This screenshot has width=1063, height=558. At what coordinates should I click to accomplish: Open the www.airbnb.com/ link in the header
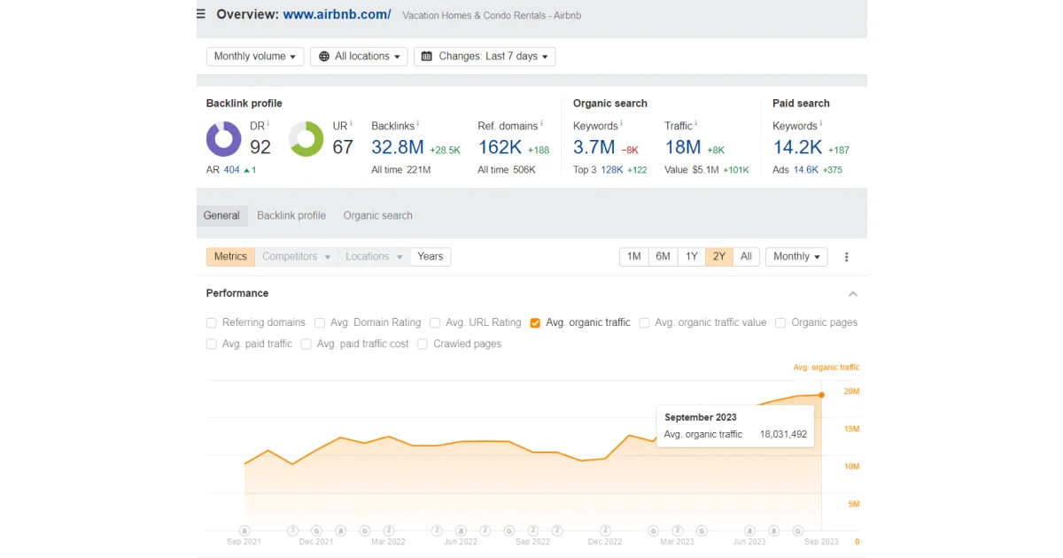point(337,14)
